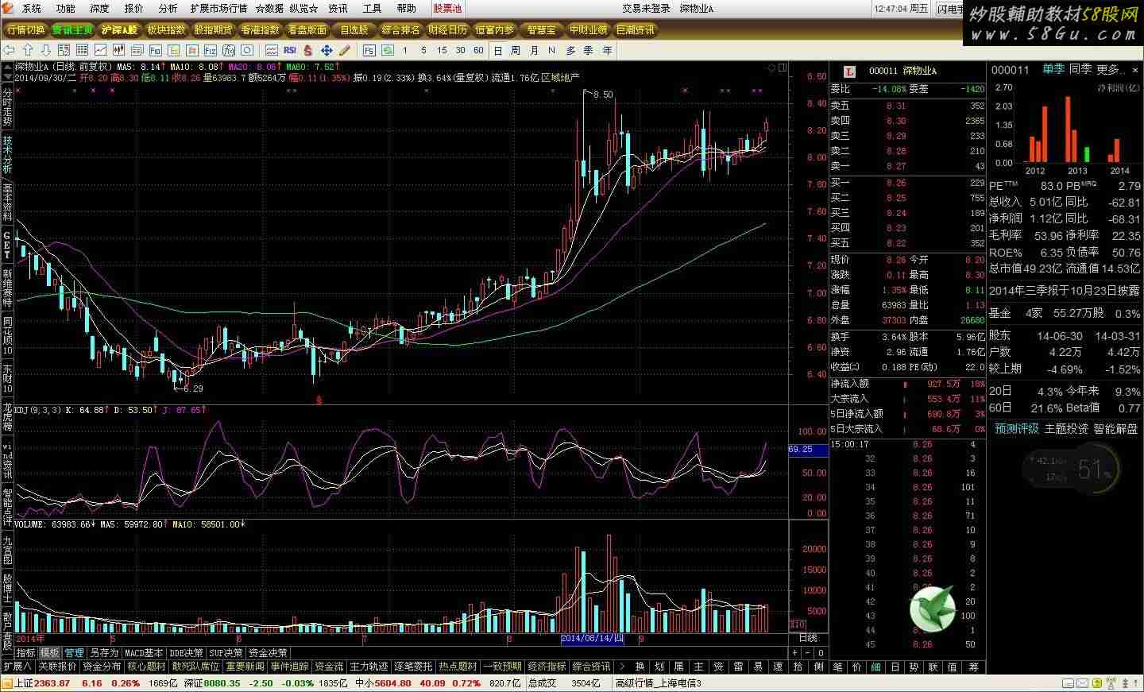
Task: Click the 2014/08/14 date marker on timeline
Action: click(x=593, y=638)
